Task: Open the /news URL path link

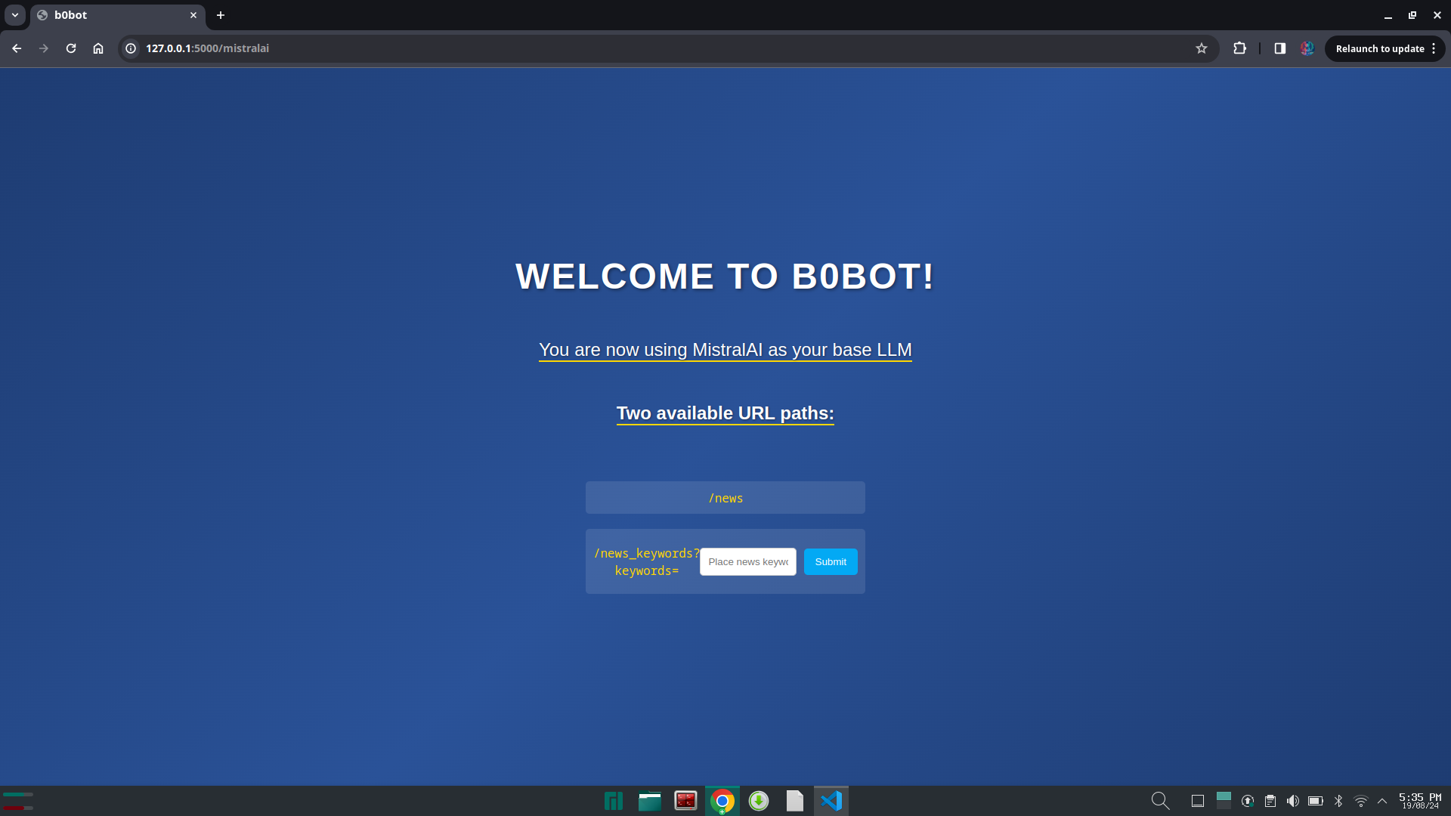Action: 725,498
